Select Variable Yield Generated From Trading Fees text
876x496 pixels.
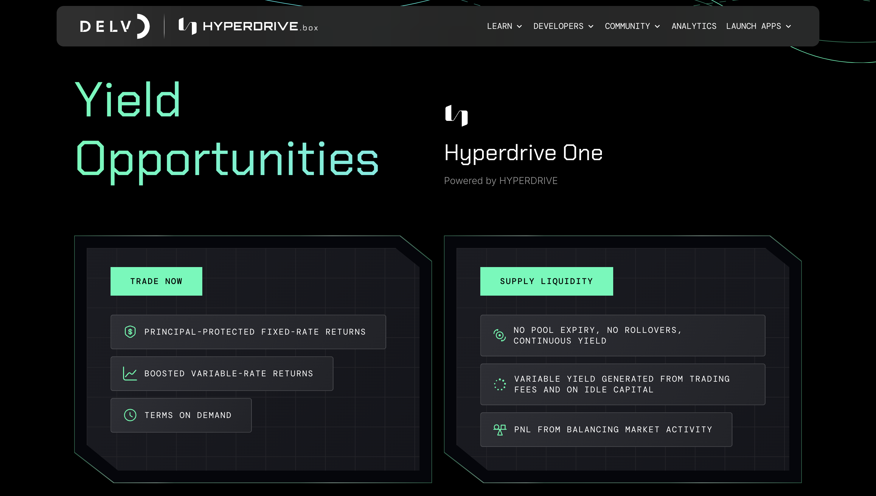[622, 384]
